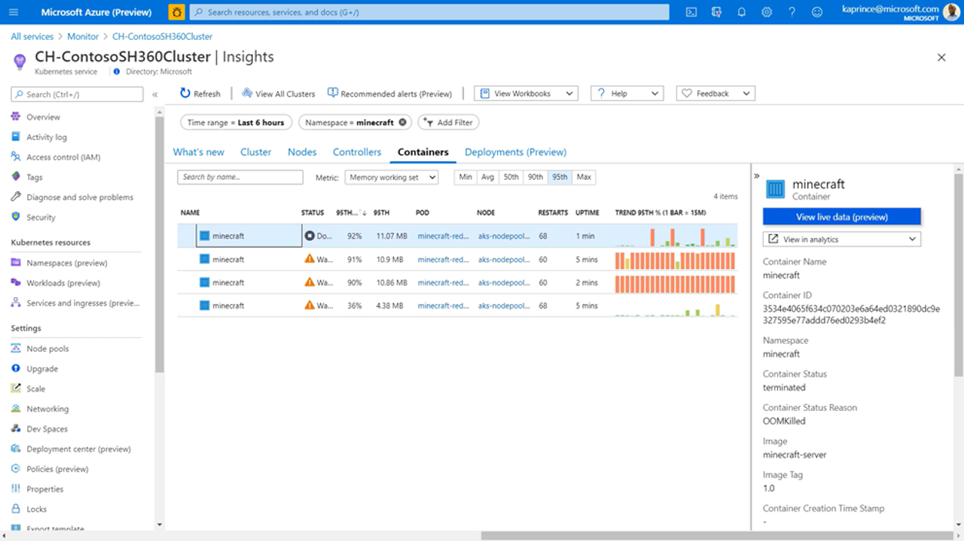Remove the Namespace minecraft filter
This screenshot has width=964, height=541.
pyautogui.click(x=402, y=123)
